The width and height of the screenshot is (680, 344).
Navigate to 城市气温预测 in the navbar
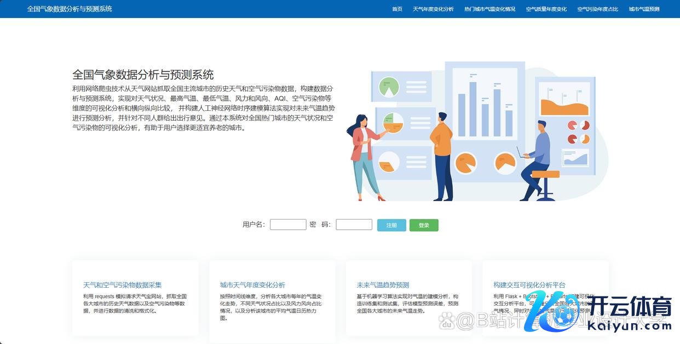(644, 9)
